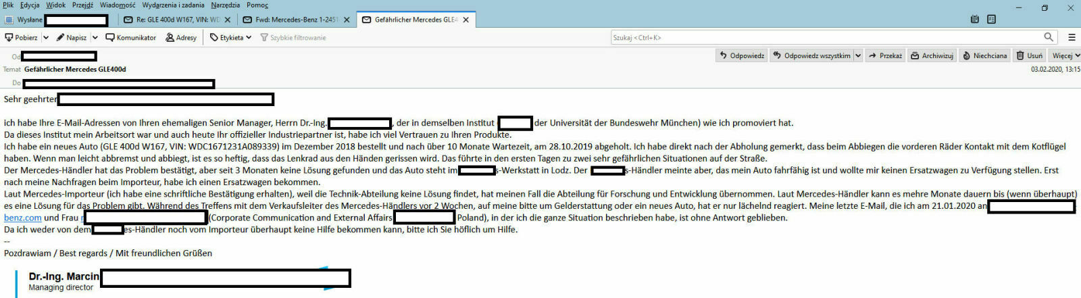This screenshot has width=1081, height=298.
Task: Open the Wydarzenia i zadania menu
Action: (x=173, y=5)
